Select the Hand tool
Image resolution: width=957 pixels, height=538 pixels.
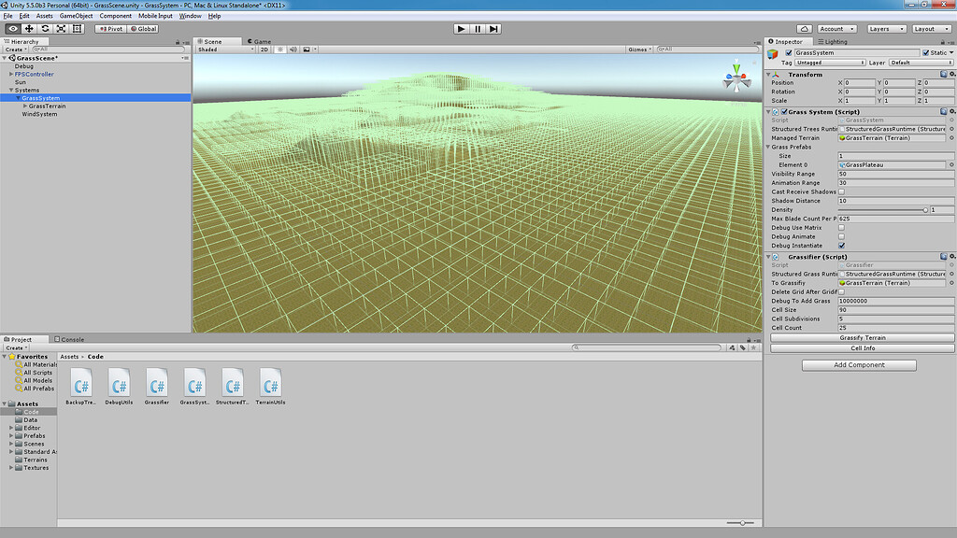12,29
